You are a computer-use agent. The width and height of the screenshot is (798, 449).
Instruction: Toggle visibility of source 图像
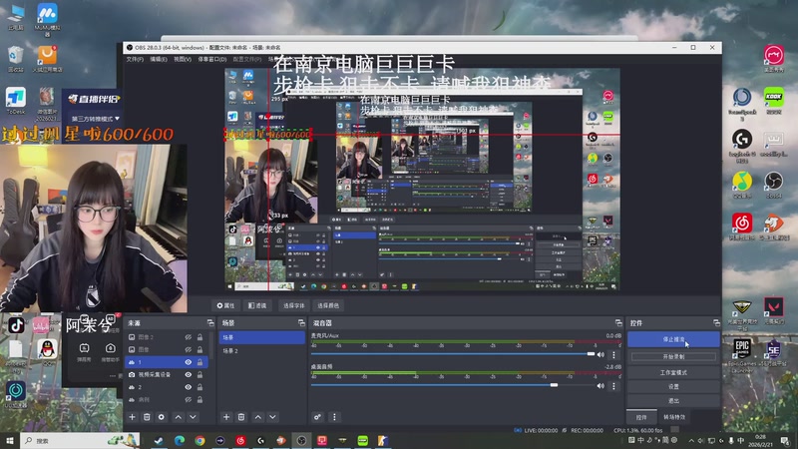(188, 350)
